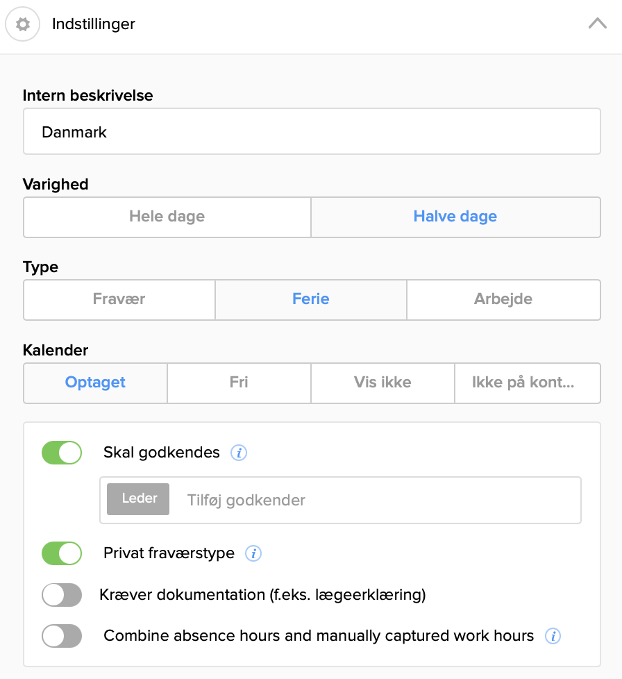Enable Kræver dokumentation toggle
Viewport: 622px width, 679px height.
click(62, 595)
